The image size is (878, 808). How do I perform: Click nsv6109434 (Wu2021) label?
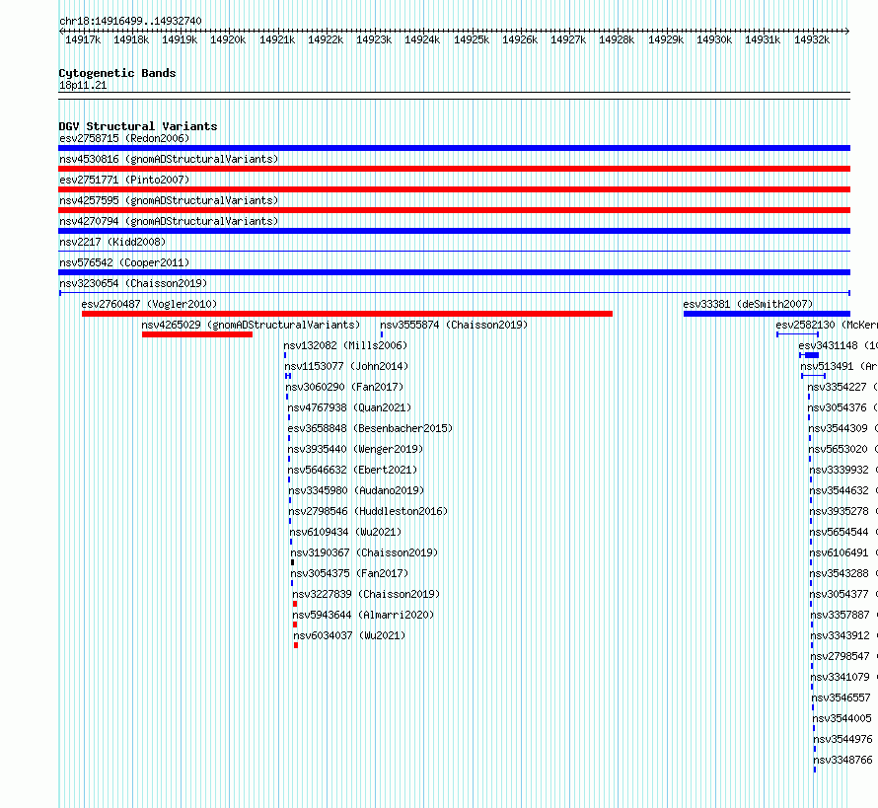click(345, 532)
